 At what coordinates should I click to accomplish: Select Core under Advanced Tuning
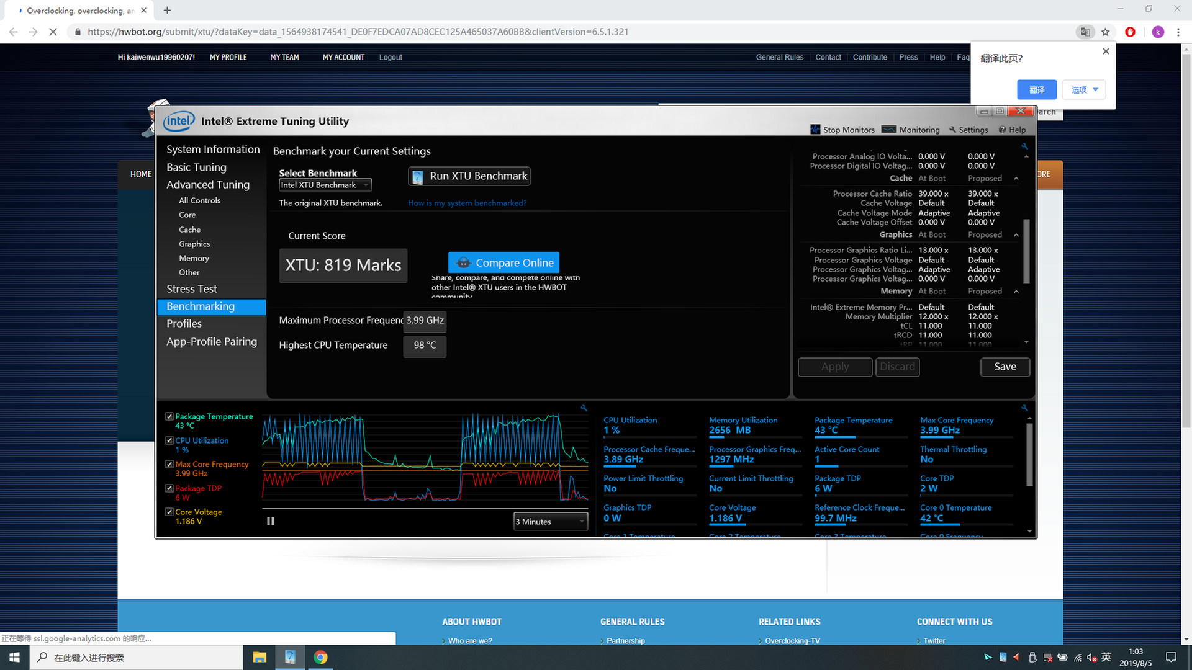[187, 215]
